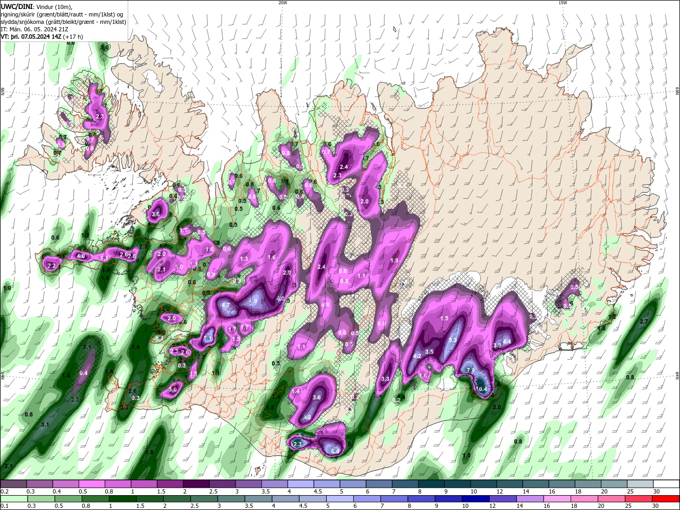This screenshot has height=510, width=680.
Task: Click the 3.3 value on the map
Action: click(x=386, y=379)
